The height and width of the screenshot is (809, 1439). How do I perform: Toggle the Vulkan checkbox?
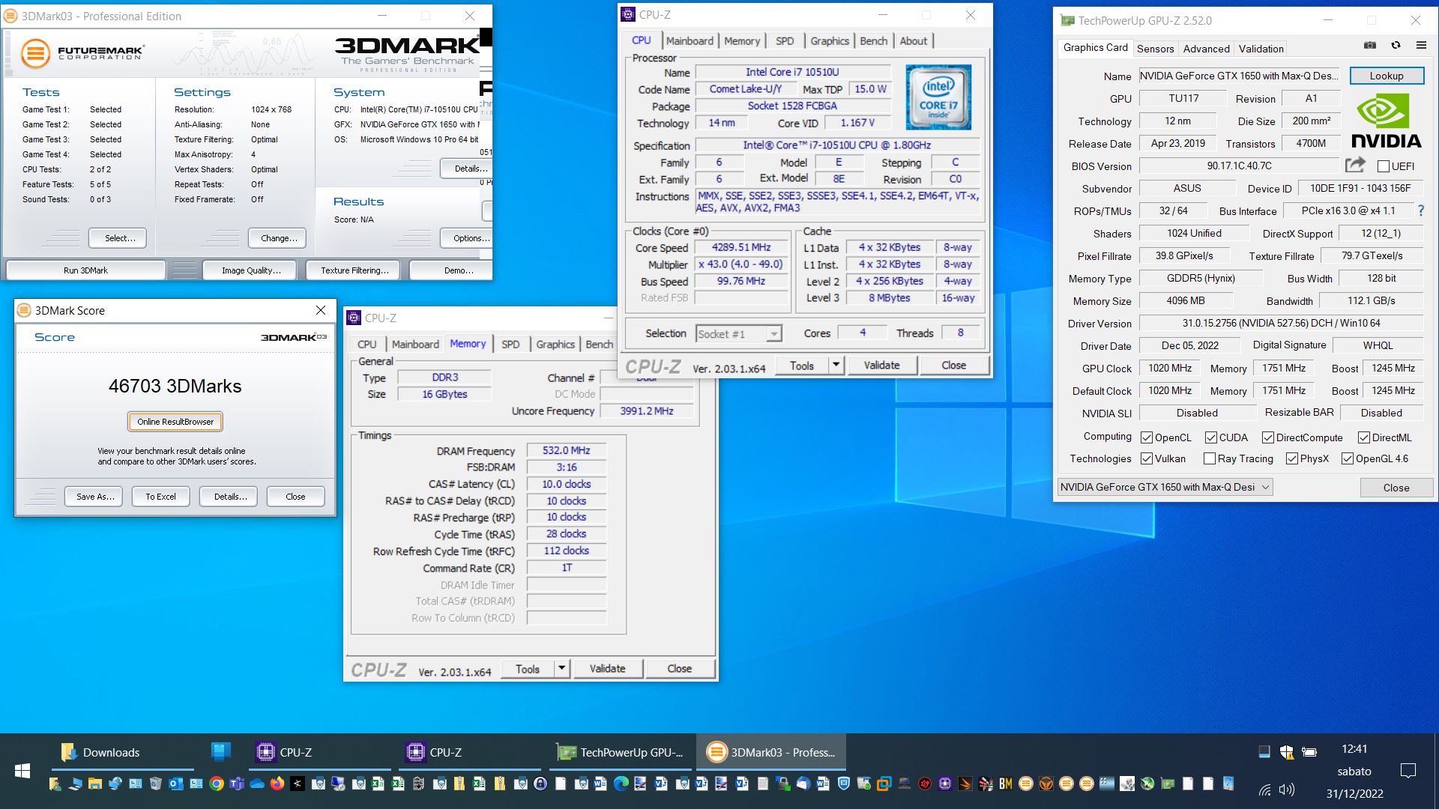[x=1147, y=458]
